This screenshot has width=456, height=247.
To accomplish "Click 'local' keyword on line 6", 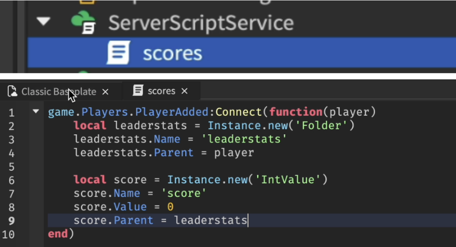I will pos(90,180).
